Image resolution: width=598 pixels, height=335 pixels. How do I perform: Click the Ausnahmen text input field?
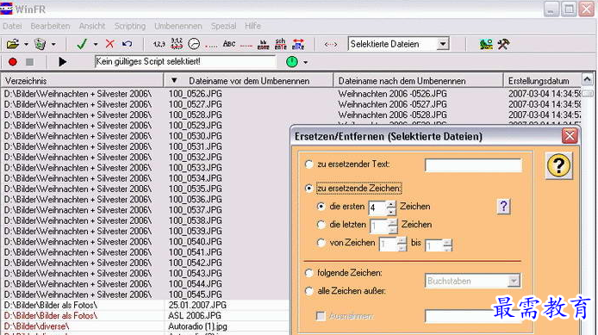point(473,316)
